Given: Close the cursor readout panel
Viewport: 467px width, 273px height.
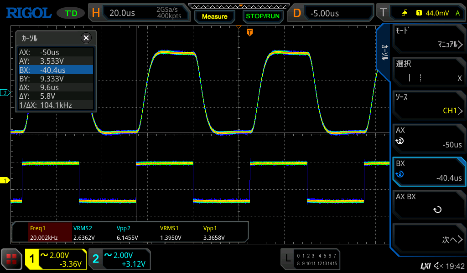Looking at the screenshot, I should (85, 38).
